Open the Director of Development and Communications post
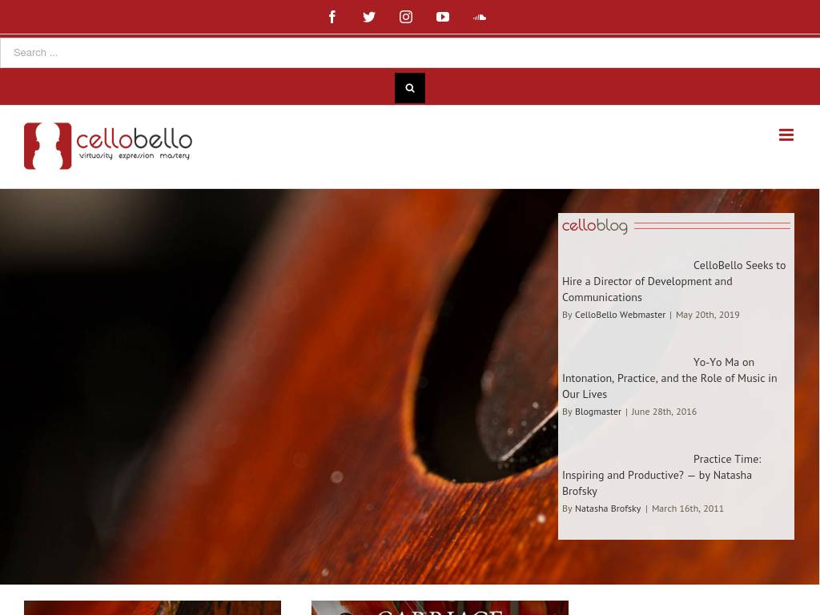820x615 pixels. pyautogui.click(x=674, y=281)
